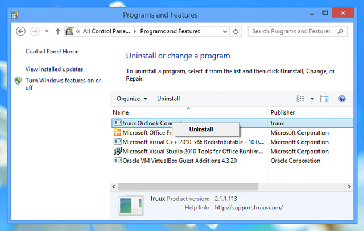
Task: Toggle the preview pane icon
Action: pos(324,99)
